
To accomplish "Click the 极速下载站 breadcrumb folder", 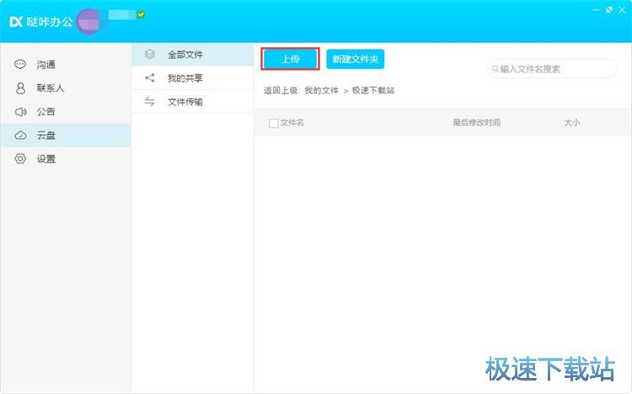I will (373, 90).
